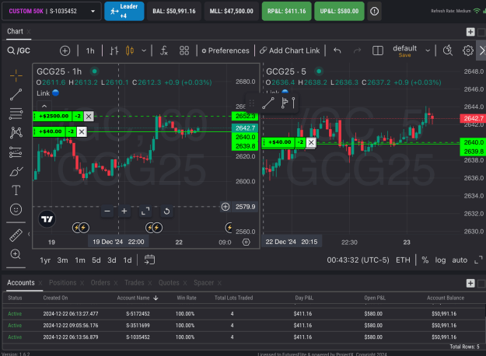The width and height of the screenshot is (486, 356).
Task: Open chart Preferences
Action: (x=226, y=51)
